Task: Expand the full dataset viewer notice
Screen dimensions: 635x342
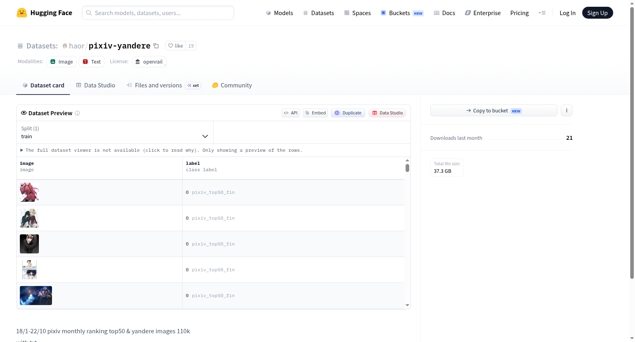Action: tap(161, 150)
